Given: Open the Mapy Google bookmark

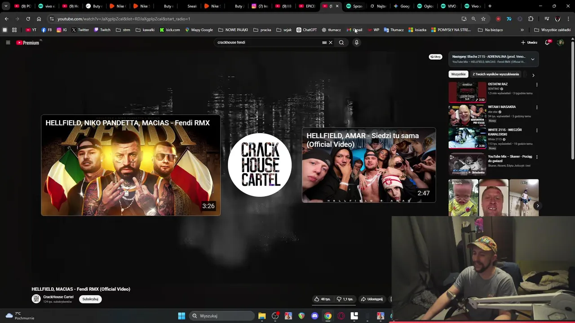Looking at the screenshot, I should click(199, 30).
